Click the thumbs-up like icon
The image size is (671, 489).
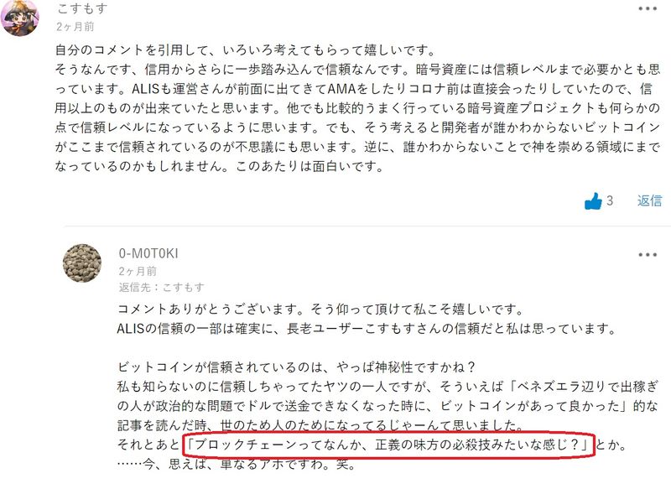(594, 200)
